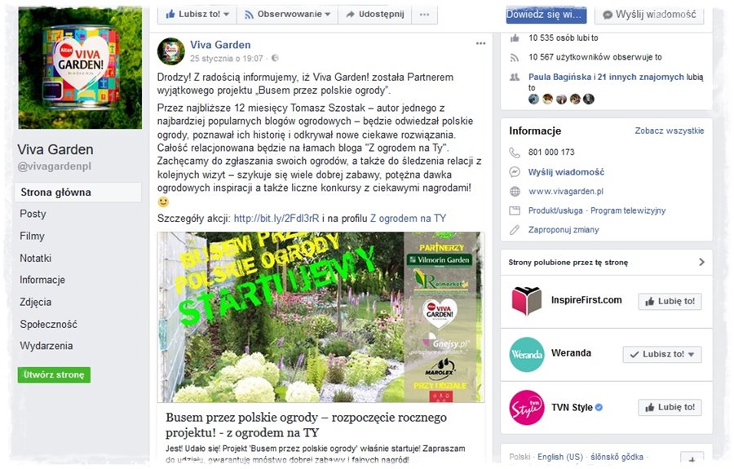734x469 pixels.
Task: Select Zdjęcia in the left sidebar
Action: pyautogui.click(x=36, y=302)
